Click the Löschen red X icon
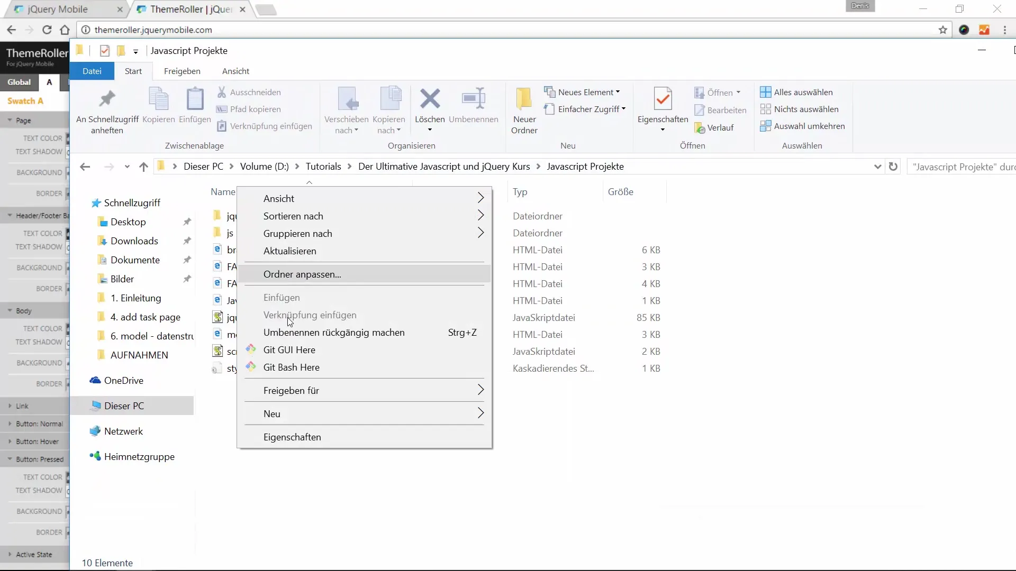The width and height of the screenshot is (1016, 571). [430, 98]
